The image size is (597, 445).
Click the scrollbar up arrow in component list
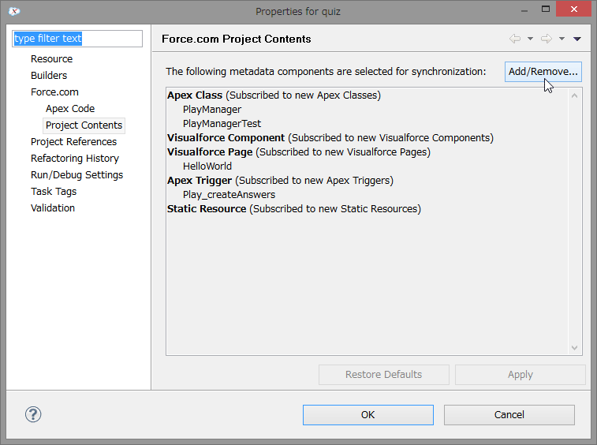point(575,95)
